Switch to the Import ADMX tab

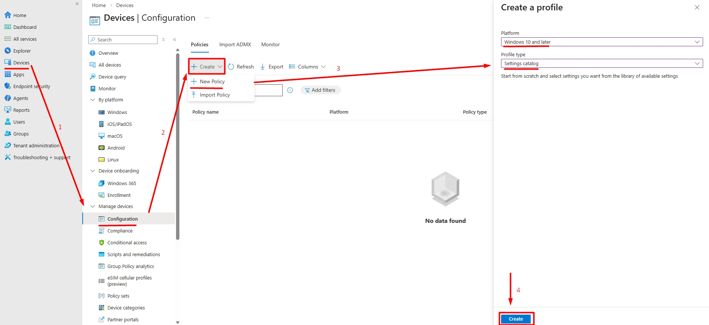click(235, 44)
